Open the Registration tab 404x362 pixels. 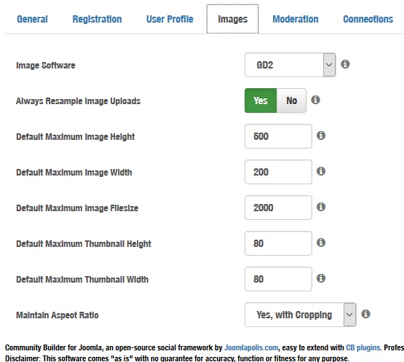pos(97,19)
